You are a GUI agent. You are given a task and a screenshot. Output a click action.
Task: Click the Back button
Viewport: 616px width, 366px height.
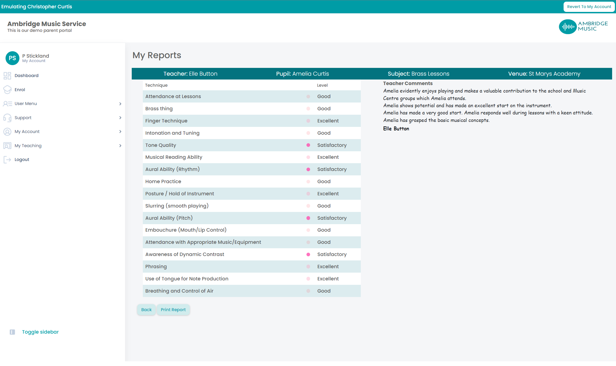[146, 310]
